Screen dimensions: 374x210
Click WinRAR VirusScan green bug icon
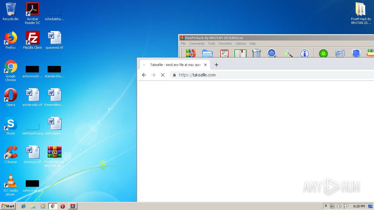point(323,53)
